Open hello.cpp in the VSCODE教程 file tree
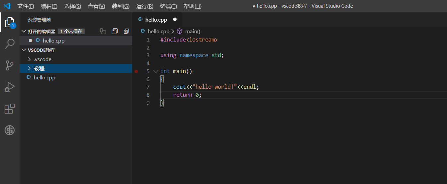Screen dimensions: 447x184 pyautogui.click(x=76, y=78)
